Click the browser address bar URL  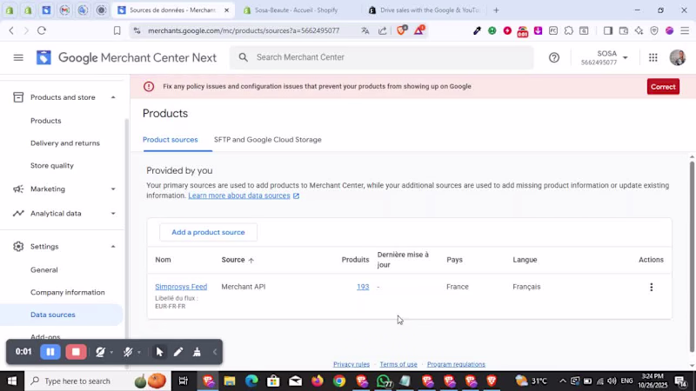coord(244,30)
